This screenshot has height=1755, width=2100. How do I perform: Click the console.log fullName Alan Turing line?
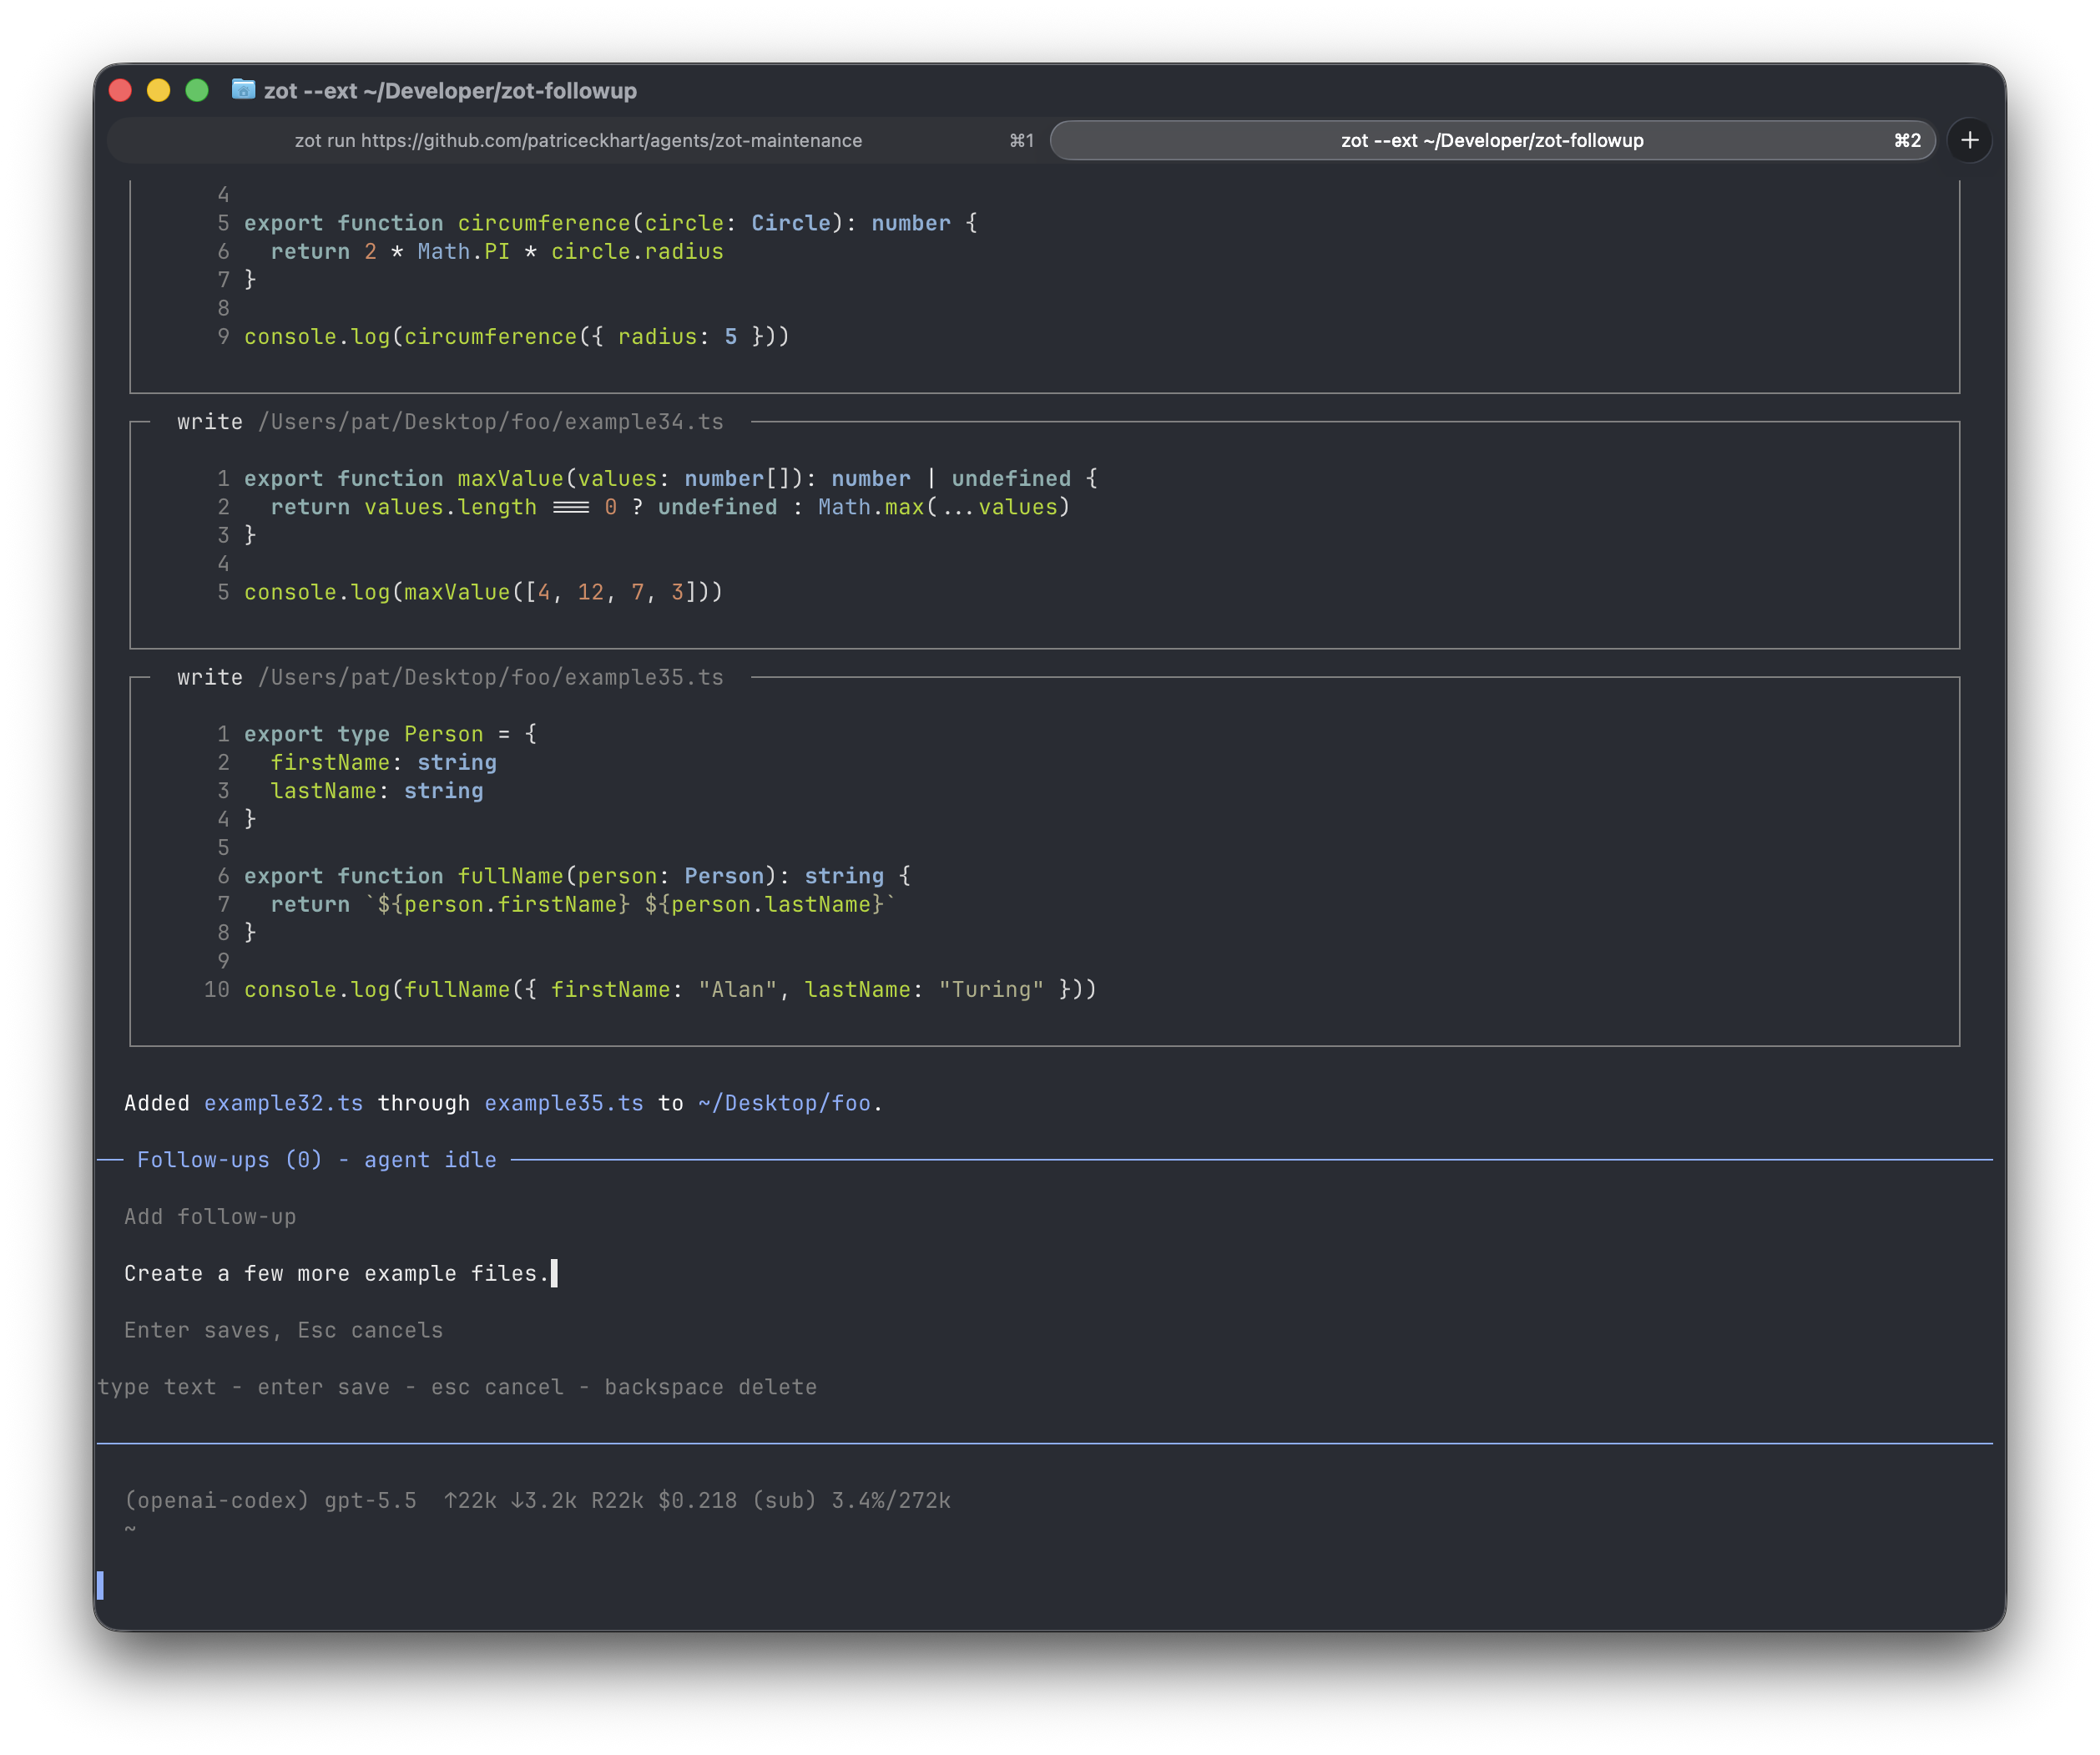[671, 989]
